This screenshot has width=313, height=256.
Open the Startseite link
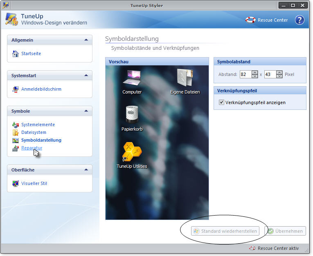[31, 53]
